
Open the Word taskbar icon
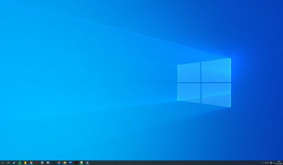[71, 163]
